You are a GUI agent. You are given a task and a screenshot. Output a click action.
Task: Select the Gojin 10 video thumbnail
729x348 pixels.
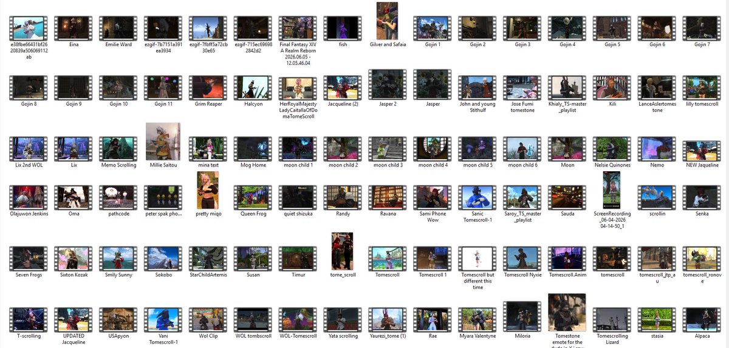117,87
